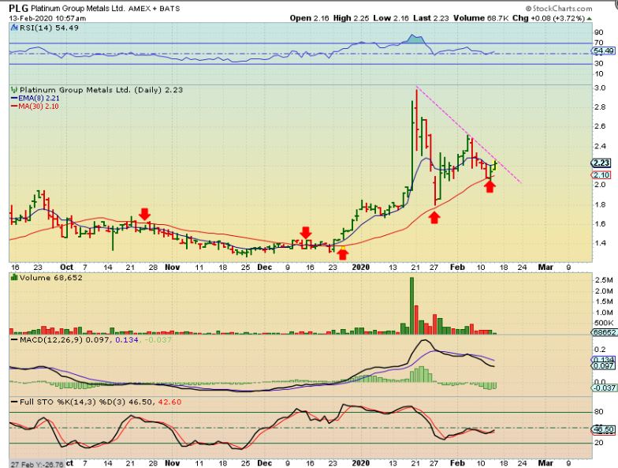Click the -0.037 MACD histogram axis tag
The height and width of the screenshot is (468, 618).
pos(604,388)
